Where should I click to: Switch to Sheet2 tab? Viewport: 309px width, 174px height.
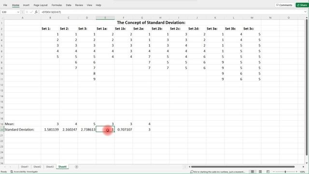(x=37, y=167)
